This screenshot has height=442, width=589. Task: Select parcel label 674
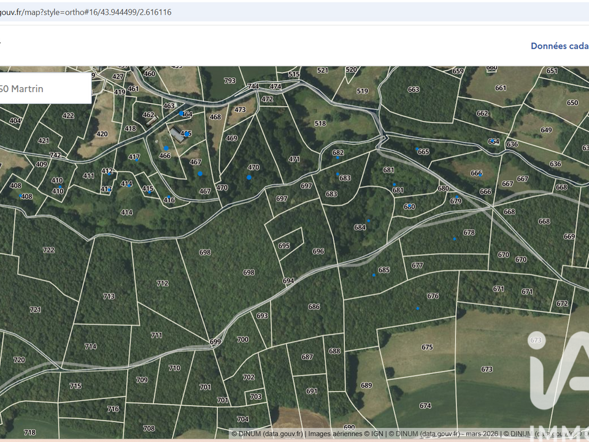tap(425, 406)
